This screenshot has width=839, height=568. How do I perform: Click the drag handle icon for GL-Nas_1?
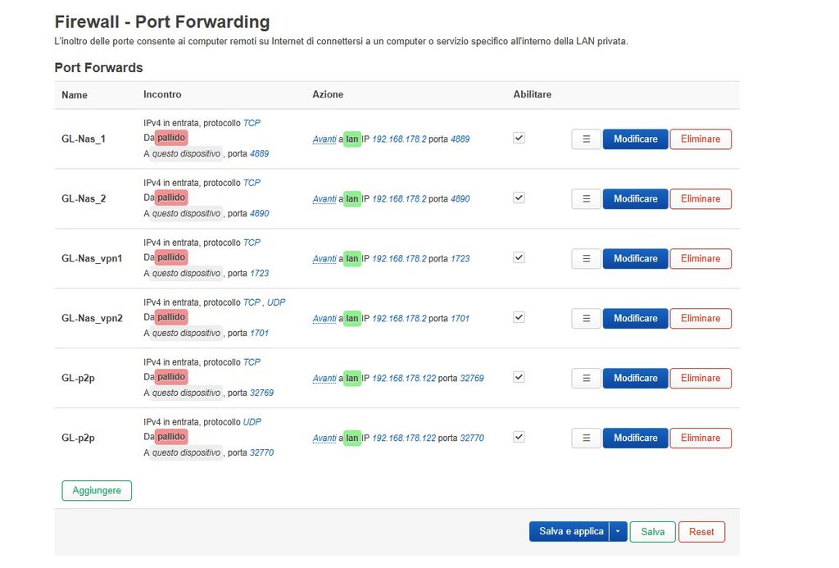(586, 139)
